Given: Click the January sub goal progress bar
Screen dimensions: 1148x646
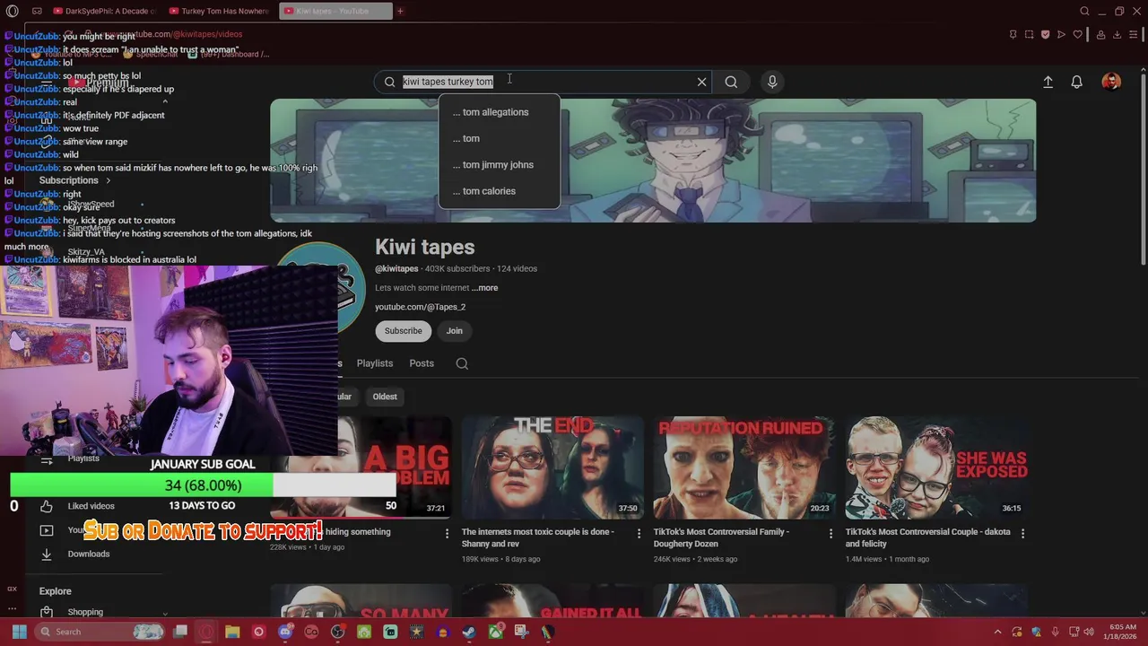Looking at the screenshot, I should coord(203,485).
